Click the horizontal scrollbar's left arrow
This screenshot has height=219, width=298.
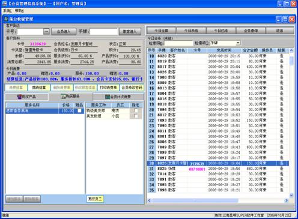(x=149, y=200)
